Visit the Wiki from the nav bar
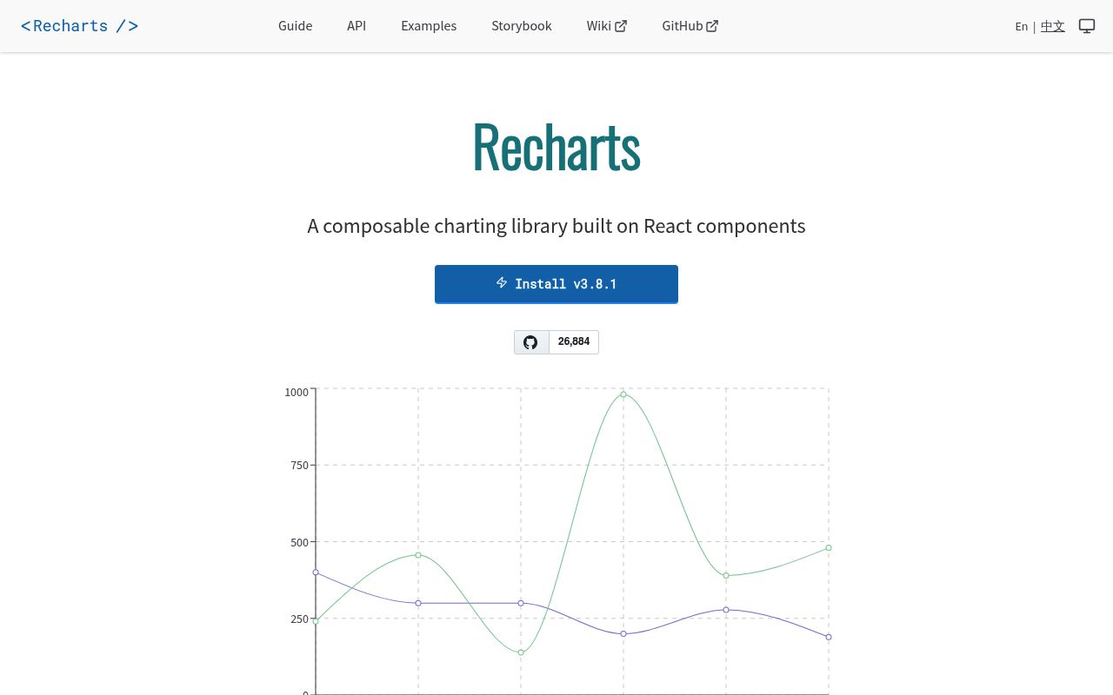Image resolution: width=1113 pixels, height=695 pixels. pyautogui.click(x=599, y=25)
